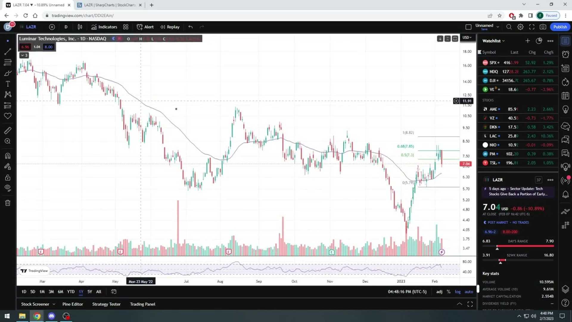
Task: Open help center question mark icon
Action: (x=565, y=303)
